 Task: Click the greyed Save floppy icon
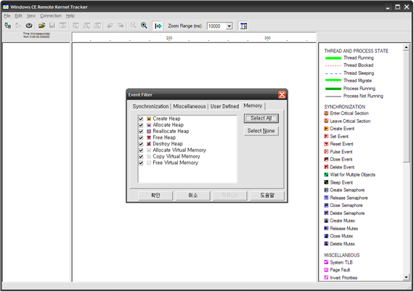coord(52,25)
